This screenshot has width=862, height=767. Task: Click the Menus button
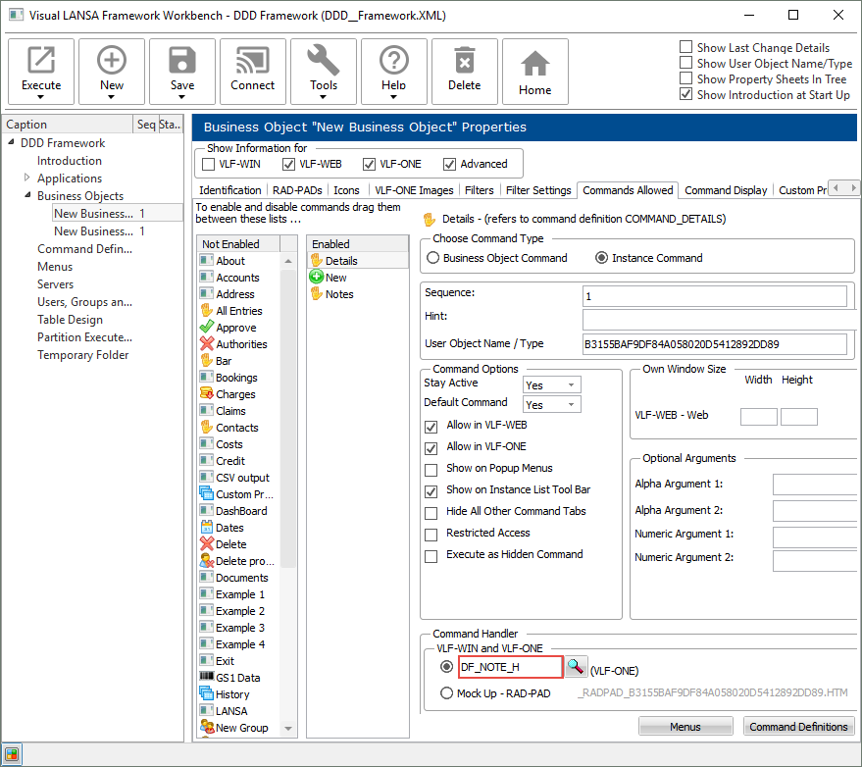pos(685,727)
